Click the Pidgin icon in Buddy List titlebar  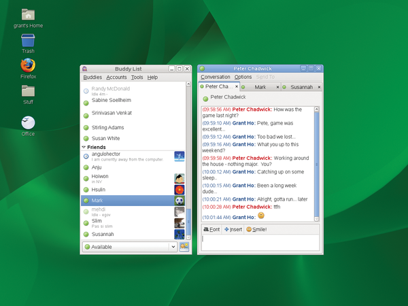pyautogui.click(x=84, y=69)
